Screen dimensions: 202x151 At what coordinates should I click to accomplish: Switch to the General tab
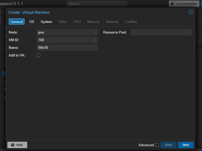[x=17, y=22]
